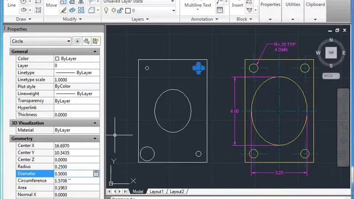Screen dimensions: 354x199
Task: Click the previous layout tab arrow
Action: click(x=114, y=191)
